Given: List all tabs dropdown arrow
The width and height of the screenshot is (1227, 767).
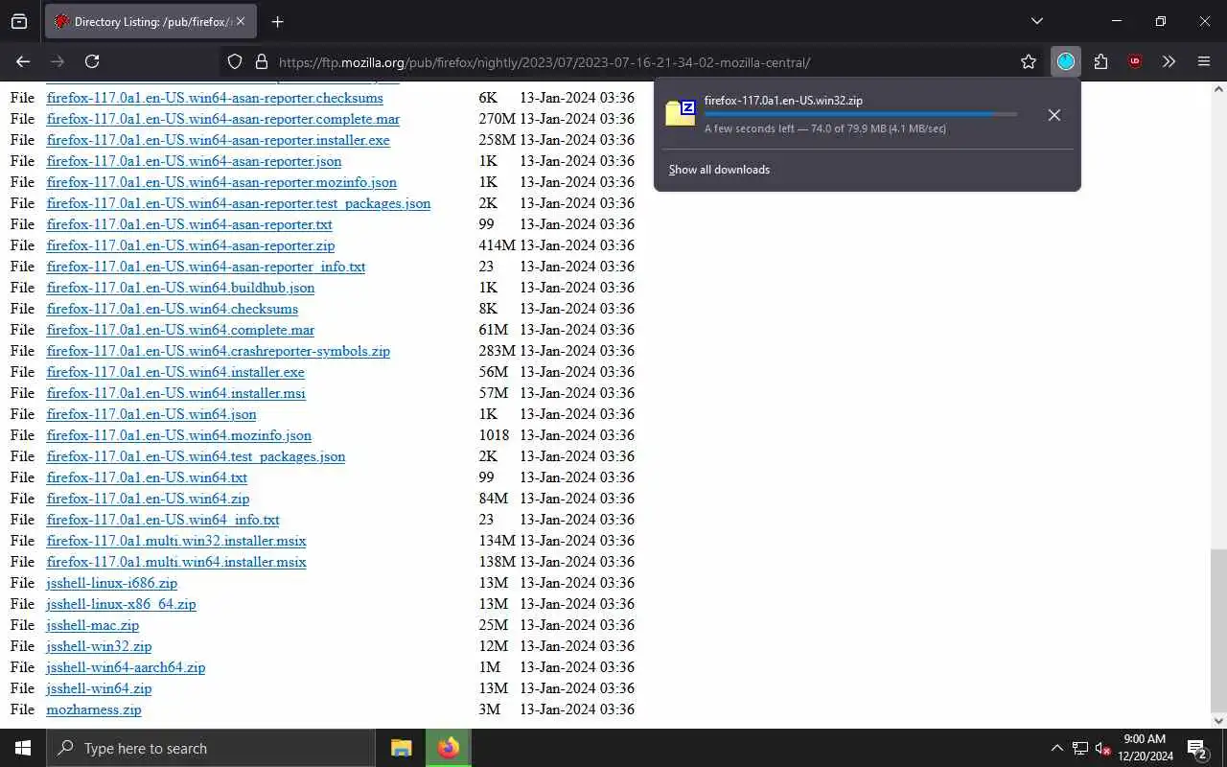Looking at the screenshot, I should pos(1036,21).
